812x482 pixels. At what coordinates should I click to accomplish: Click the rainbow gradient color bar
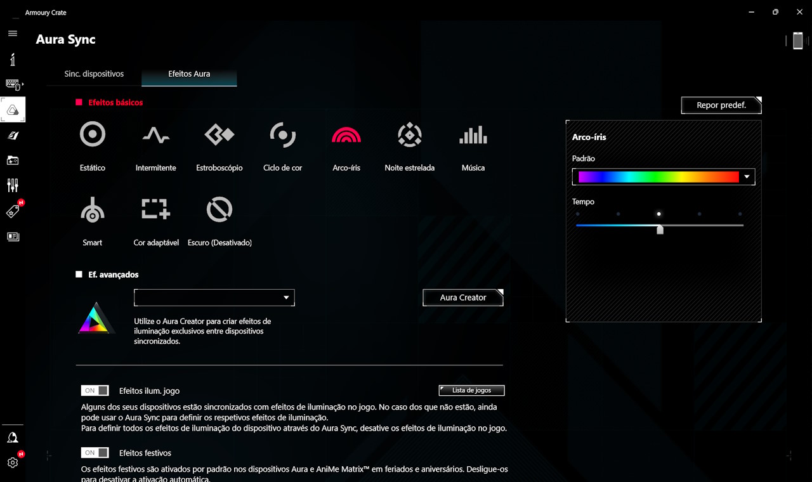coord(658,177)
